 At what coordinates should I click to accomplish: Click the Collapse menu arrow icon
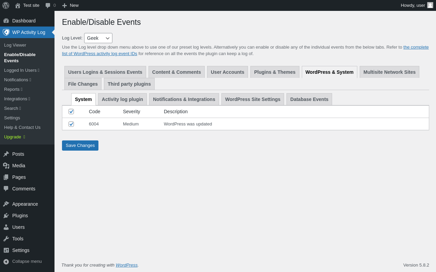[x=6, y=261]
